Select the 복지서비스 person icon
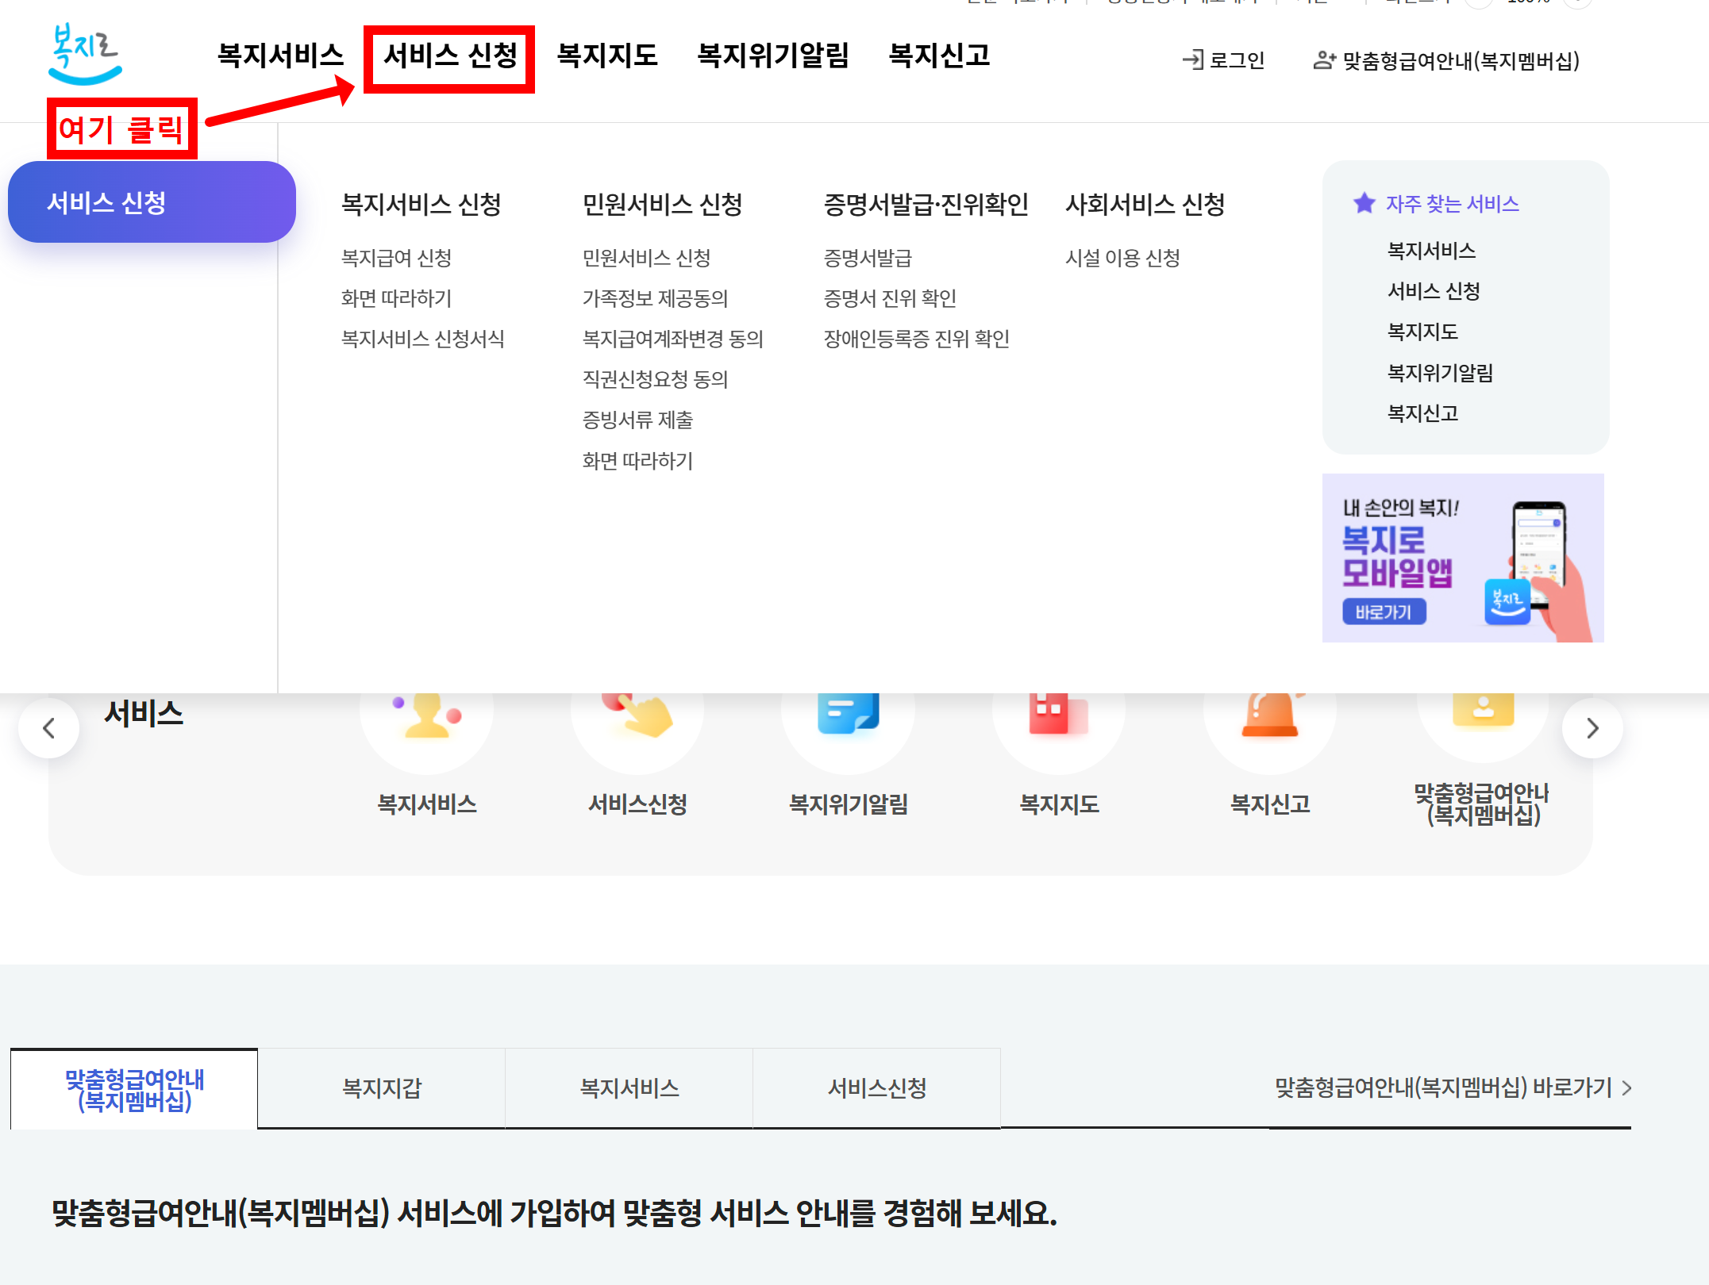 click(x=427, y=714)
